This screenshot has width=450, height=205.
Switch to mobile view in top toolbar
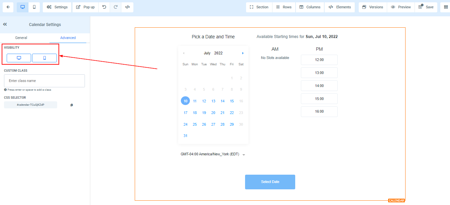[34, 7]
